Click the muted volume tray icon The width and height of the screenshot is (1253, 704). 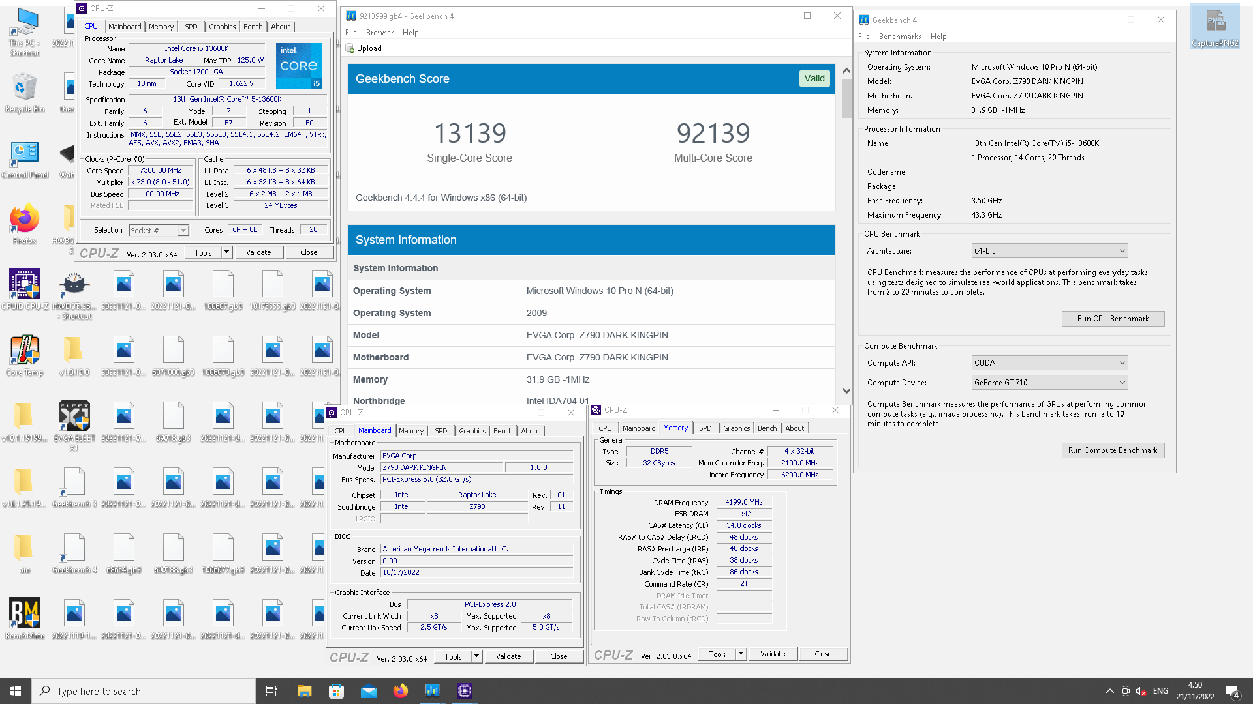click(x=1141, y=691)
